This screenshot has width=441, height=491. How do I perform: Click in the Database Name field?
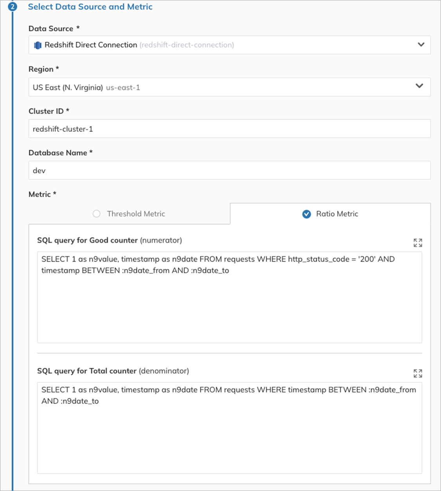click(x=229, y=170)
